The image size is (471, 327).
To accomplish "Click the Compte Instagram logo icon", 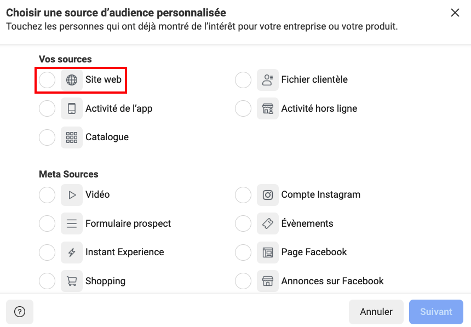I will click(268, 194).
